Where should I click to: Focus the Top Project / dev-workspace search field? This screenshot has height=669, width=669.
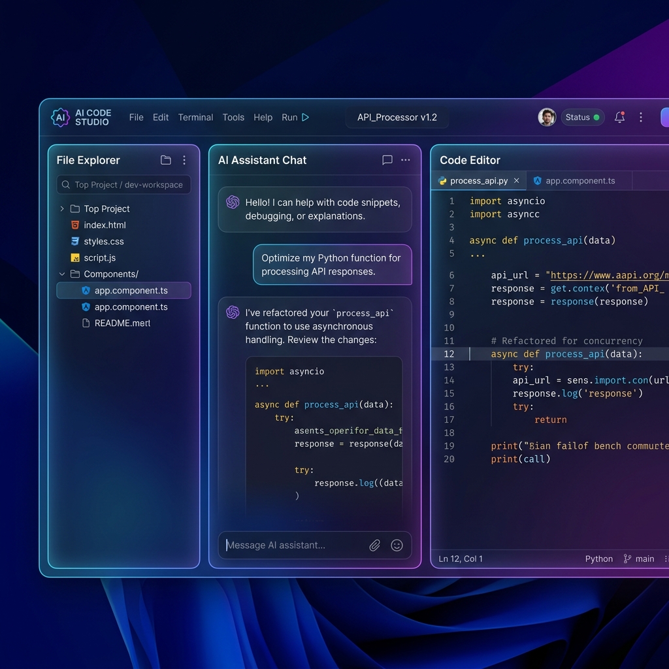123,185
